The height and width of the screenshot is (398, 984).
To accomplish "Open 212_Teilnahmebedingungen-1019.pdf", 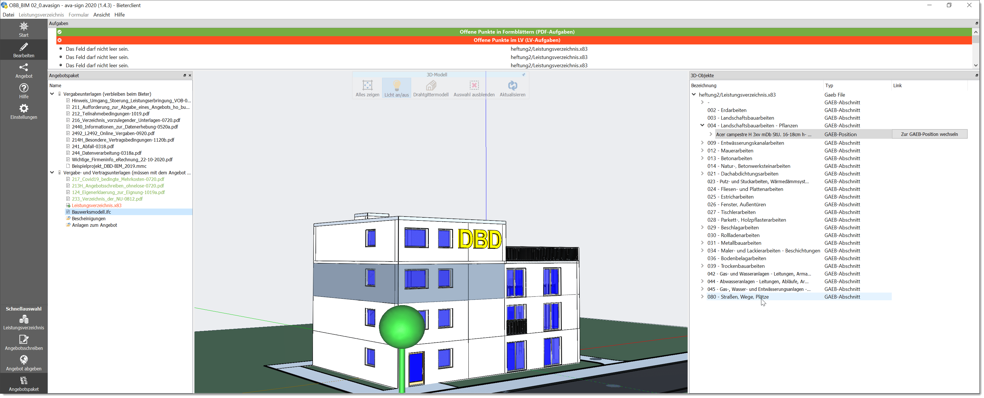I will (110, 114).
